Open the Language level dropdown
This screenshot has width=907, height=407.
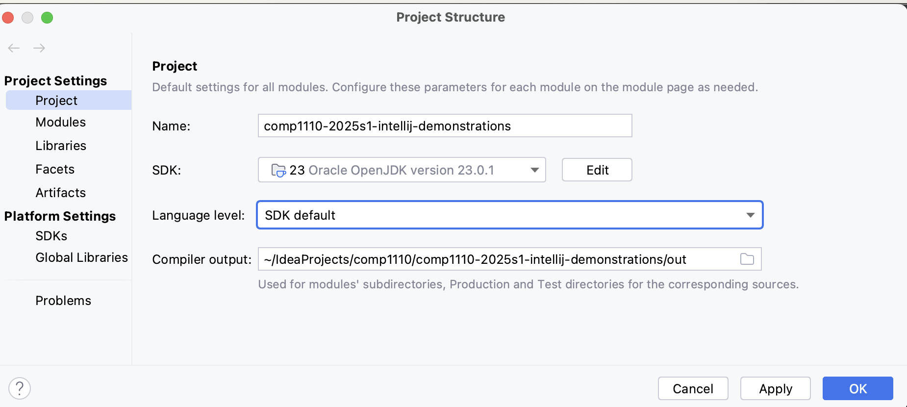pyautogui.click(x=751, y=215)
